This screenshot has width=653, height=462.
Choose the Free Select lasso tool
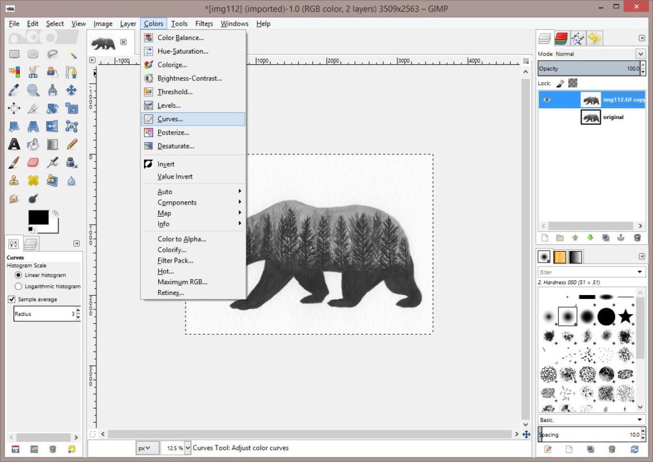pyautogui.click(x=52, y=54)
